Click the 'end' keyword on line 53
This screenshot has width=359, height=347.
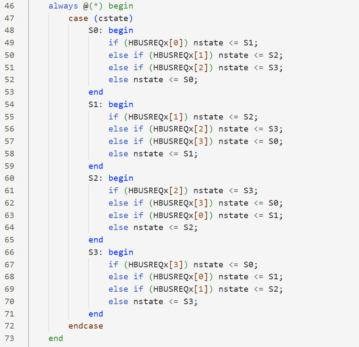tap(96, 92)
